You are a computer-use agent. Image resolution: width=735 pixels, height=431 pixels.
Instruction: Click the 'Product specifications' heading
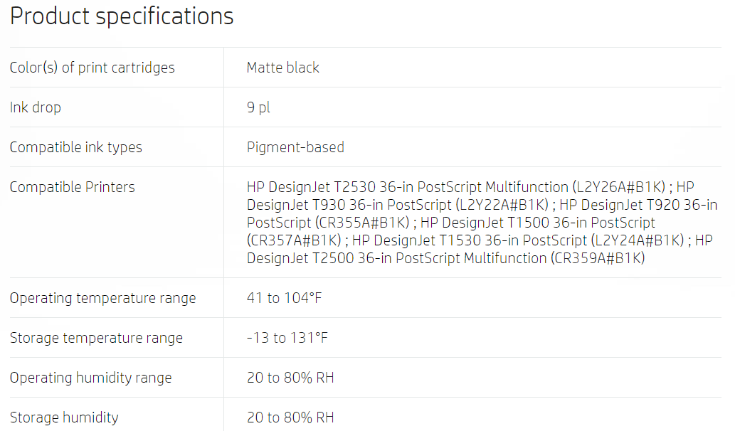(x=122, y=16)
